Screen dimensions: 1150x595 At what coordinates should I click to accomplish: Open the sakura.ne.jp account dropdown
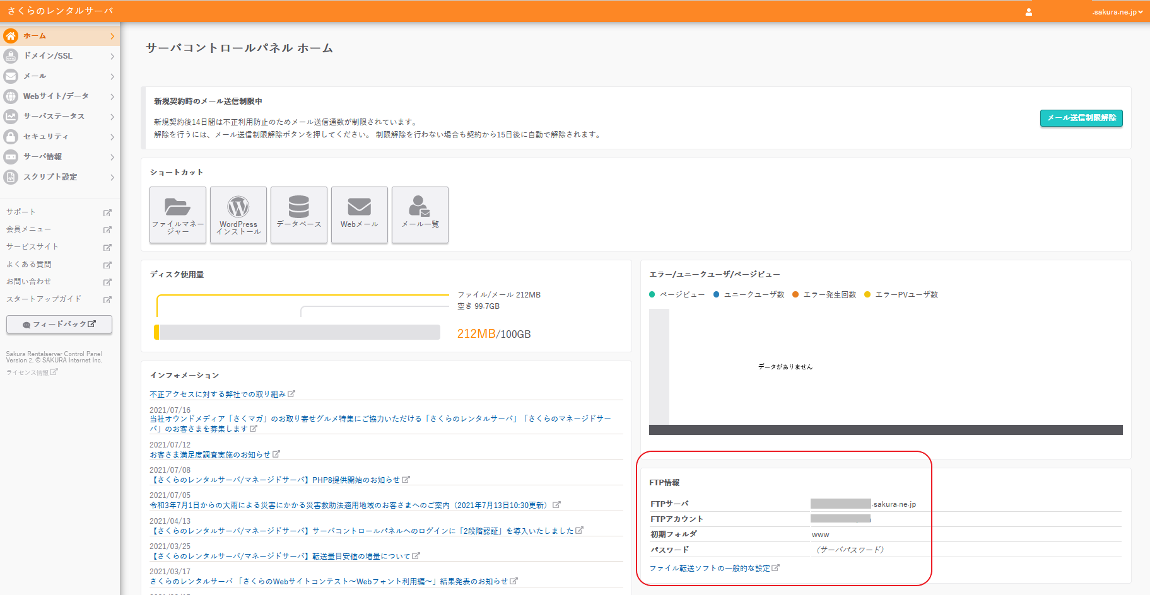pyautogui.click(x=1117, y=12)
